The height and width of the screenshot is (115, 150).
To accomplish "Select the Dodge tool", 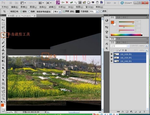I will [3, 68].
